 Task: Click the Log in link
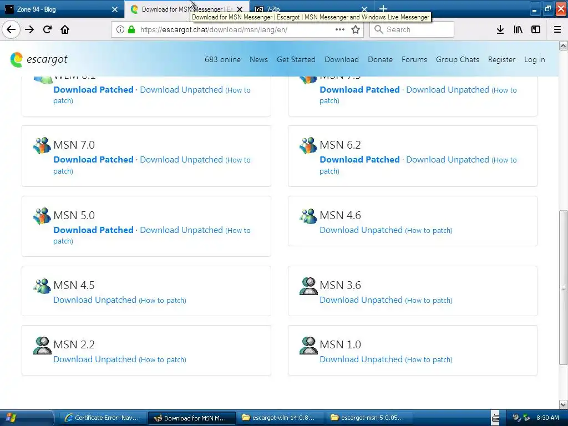tap(534, 59)
